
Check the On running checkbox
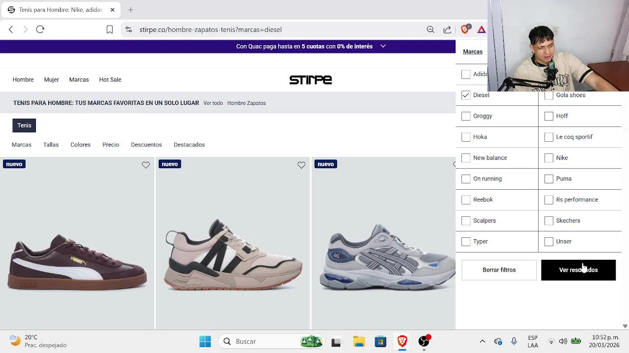pos(466,179)
